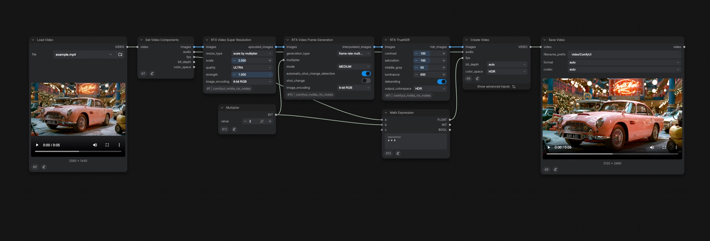Click the refresh icon beside #6 badge

pyautogui.click(x=44, y=167)
